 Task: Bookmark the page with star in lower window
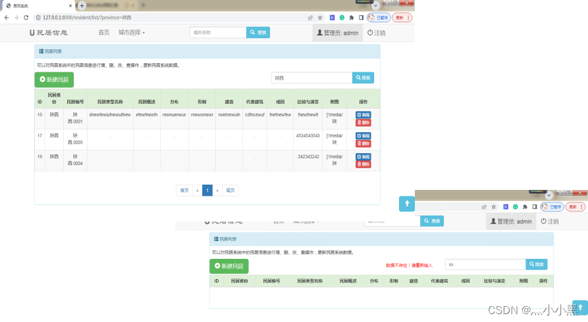pos(493,207)
